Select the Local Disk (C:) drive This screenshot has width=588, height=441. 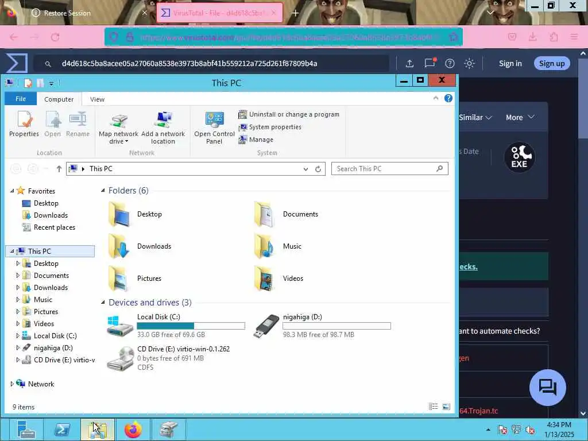(176, 326)
